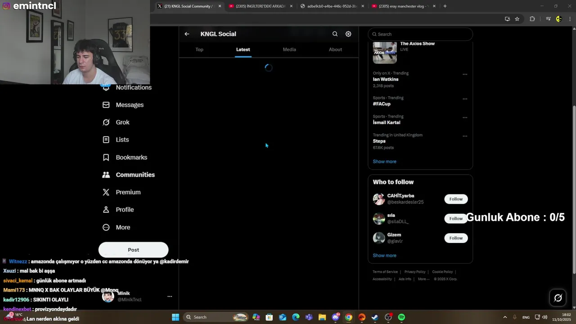576x324 pixels.
Task: Open the floating Grok button at bottom right
Action: click(558, 297)
